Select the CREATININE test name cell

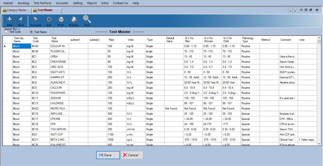pos(59,62)
